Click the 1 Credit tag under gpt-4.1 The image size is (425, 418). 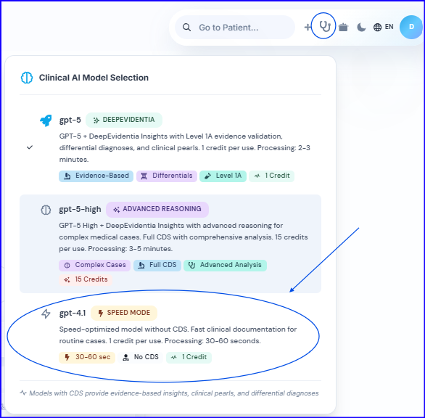[189, 357]
